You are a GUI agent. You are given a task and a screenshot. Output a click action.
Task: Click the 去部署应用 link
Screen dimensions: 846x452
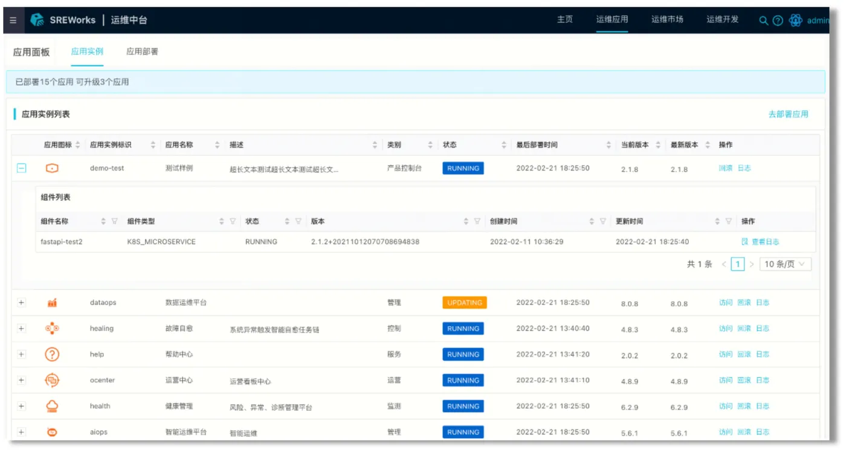click(x=788, y=114)
